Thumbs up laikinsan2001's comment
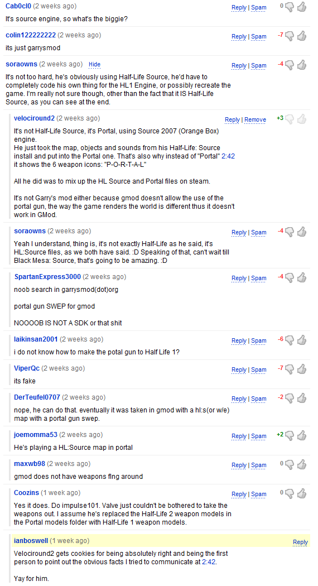Image resolution: width=318 pixels, height=586 pixels. click(x=302, y=340)
